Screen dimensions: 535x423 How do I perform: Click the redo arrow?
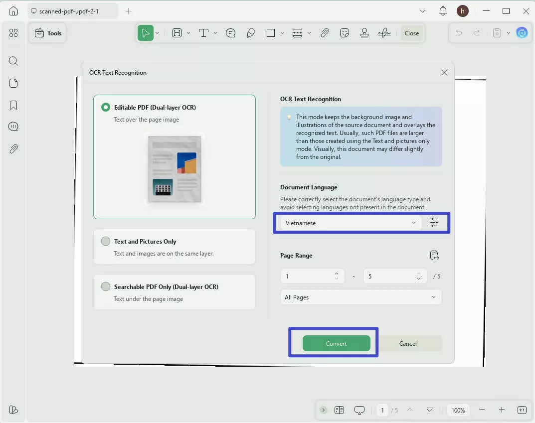pyautogui.click(x=477, y=33)
